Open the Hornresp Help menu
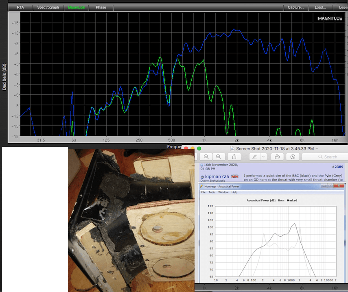This screenshot has width=348, height=292. 234,192
